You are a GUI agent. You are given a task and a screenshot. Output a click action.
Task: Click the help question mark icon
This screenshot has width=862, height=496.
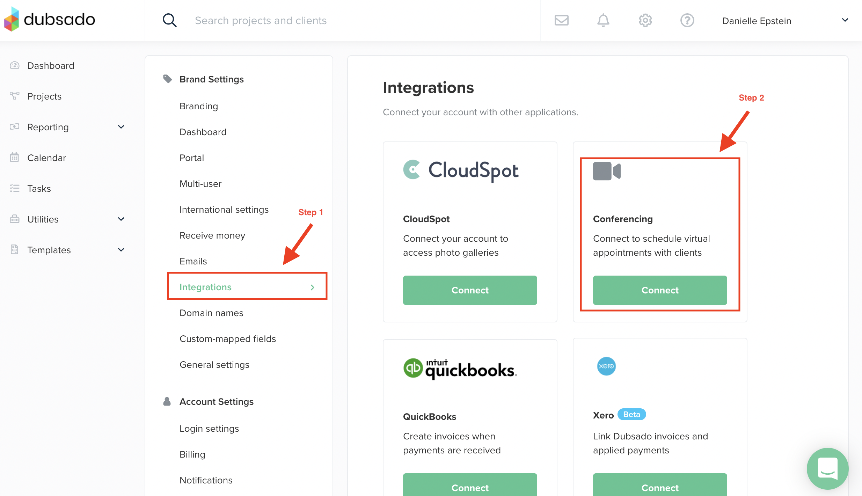687,20
